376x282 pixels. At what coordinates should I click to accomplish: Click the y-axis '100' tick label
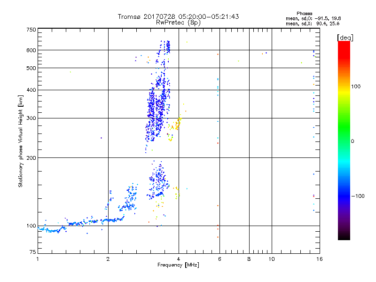[31, 226]
